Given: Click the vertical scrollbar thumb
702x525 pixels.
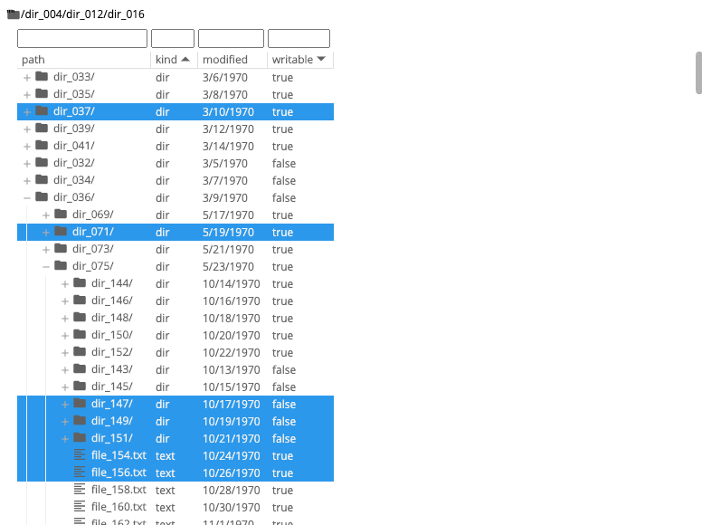Looking at the screenshot, I should pos(698,72).
